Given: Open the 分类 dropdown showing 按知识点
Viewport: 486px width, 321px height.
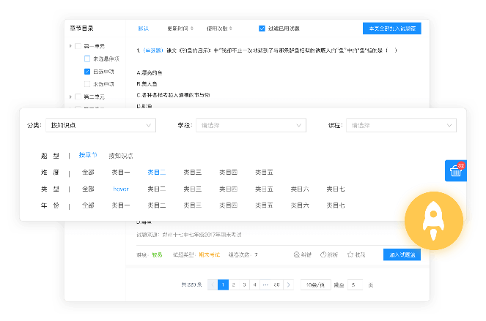Looking at the screenshot, I should click(x=100, y=126).
